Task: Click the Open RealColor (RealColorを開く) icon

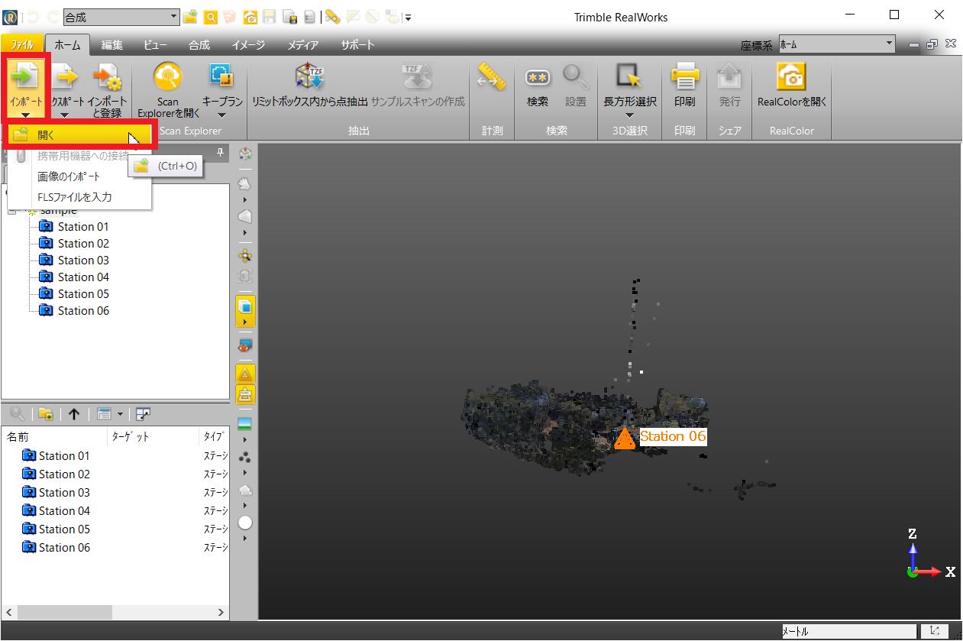Action: point(792,76)
